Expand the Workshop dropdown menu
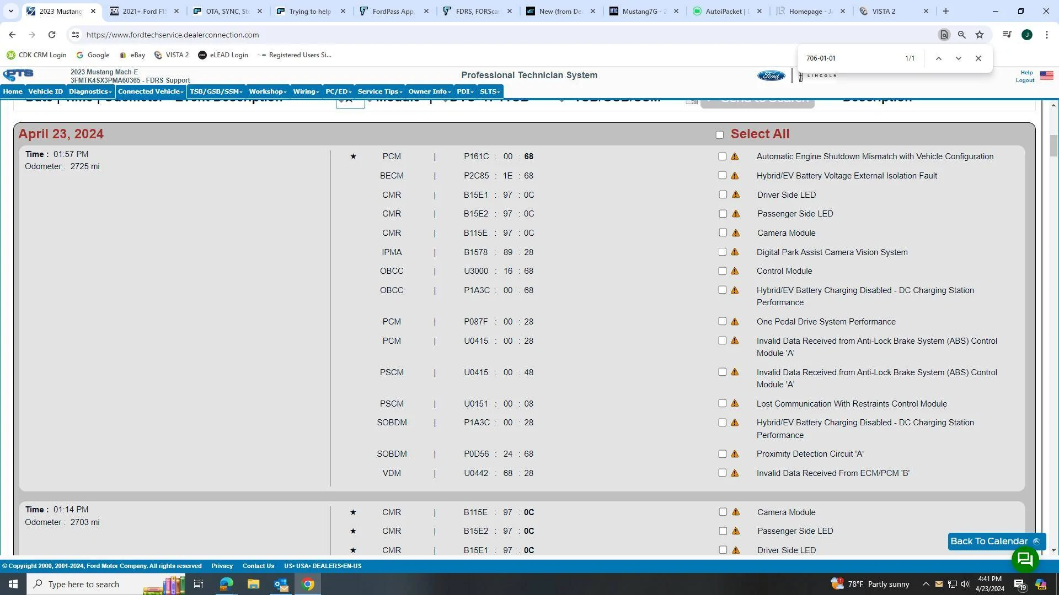Viewport: 1059px width, 595px height. (x=268, y=91)
